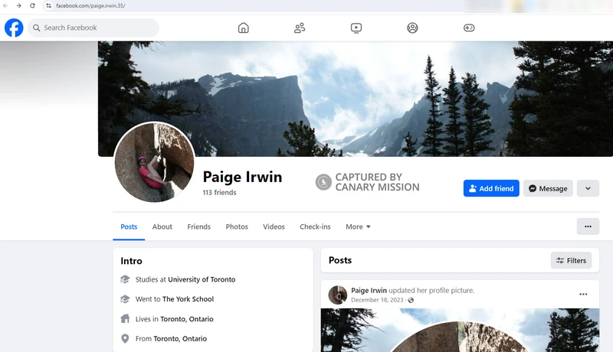Go to the Home feed icon
Screen dimensions: 613x352
pos(243,28)
